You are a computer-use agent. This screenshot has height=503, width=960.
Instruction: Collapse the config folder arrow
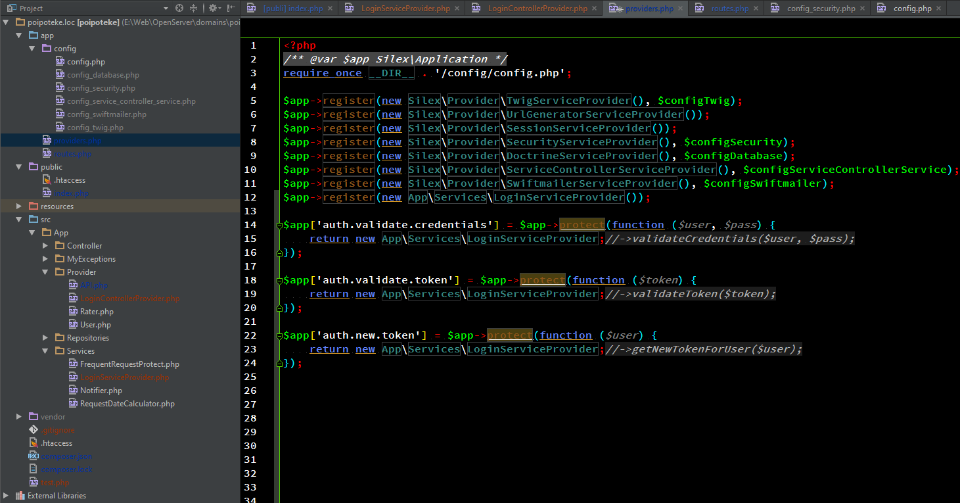[x=32, y=49]
